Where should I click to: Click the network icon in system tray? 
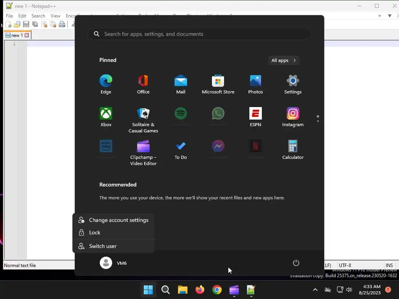point(340,290)
